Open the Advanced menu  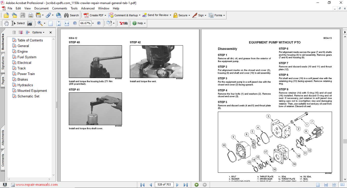click(88, 8)
